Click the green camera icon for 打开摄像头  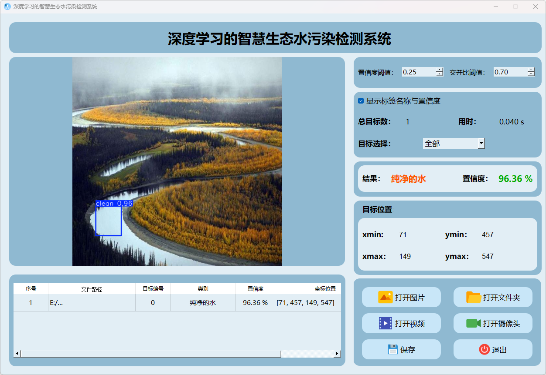click(473, 323)
